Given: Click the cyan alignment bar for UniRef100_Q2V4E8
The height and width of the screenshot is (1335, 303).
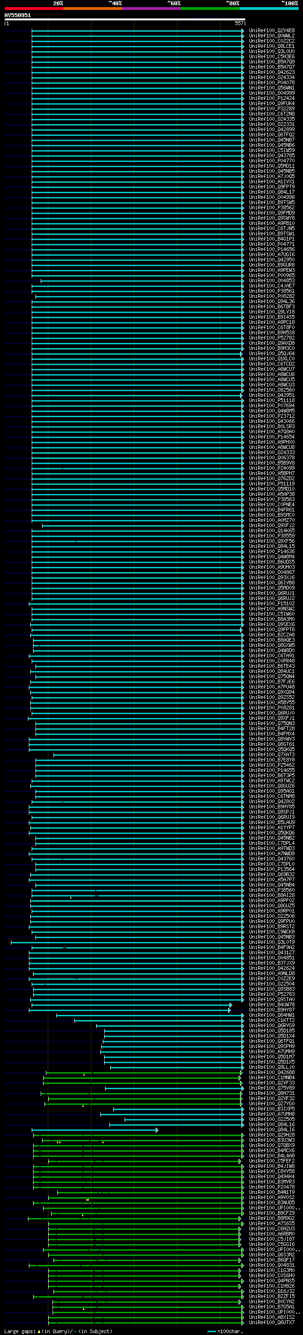Looking at the screenshot, I should (x=138, y=31).
